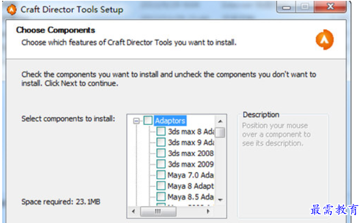Image resolution: width=362 pixels, height=223 pixels.
Task: Select the Maya 8 Adapt row
Action: (191, 186)
